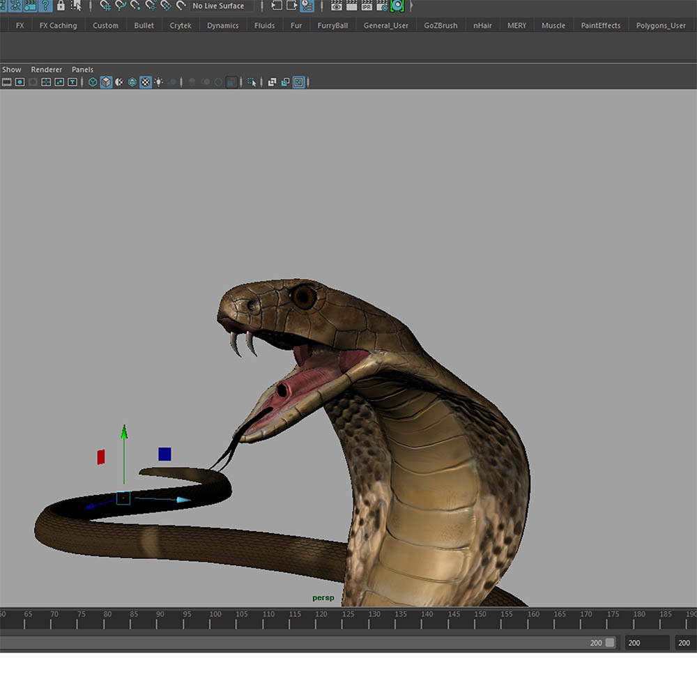Start IPR render icon
Viewport: 697px width, 697px height.
click(367, 6)
